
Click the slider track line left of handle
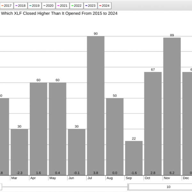point(65,187)
